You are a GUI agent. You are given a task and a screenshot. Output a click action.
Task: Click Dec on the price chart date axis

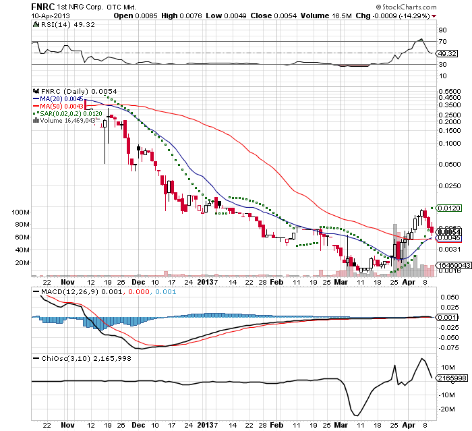point(138,282)
